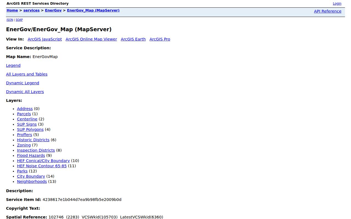Open All Layers and Tables
The image size is (351, 219).
pyautogui.click(x=27, y=74)
